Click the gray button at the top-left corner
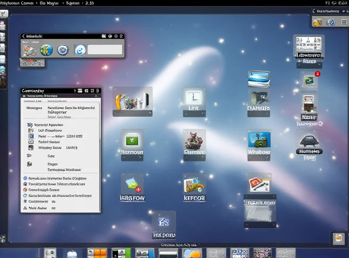This screenshot has width=349, height=258. tap(4, 14)
